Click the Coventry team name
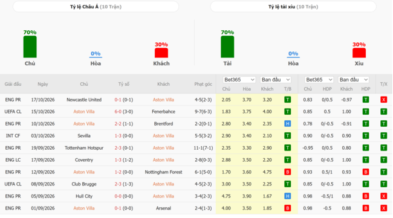Screen dimensions: 393x218 click(x=84, y=159)
